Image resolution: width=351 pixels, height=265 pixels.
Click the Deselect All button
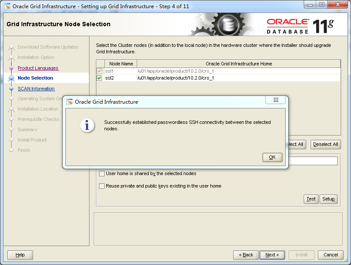pyautogui.click(x=326, y=145)
